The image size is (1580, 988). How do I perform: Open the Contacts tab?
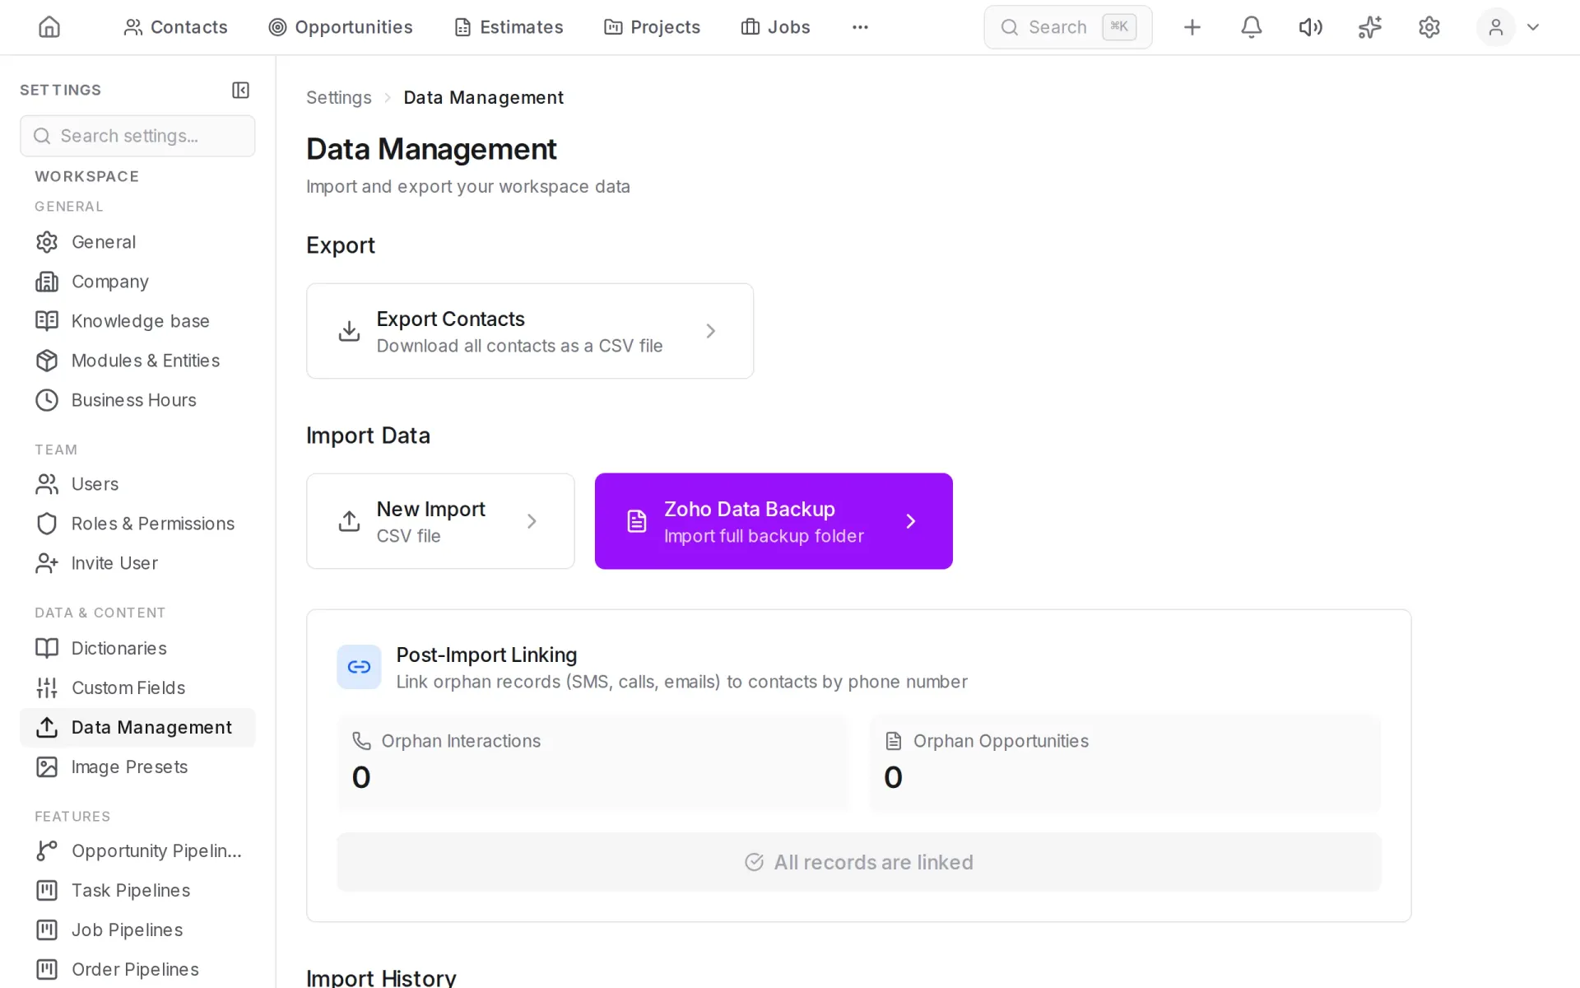coord(175,27)
